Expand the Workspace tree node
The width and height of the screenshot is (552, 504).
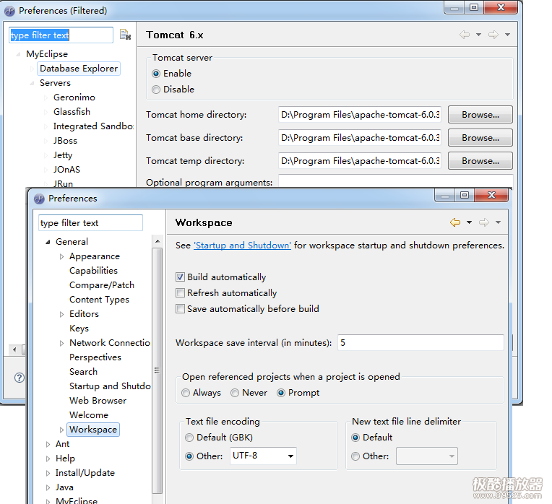point(61,430)
